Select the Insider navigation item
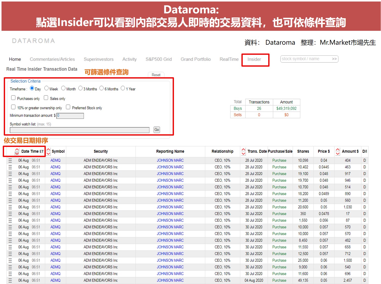The width and height of the screenshot is (381, 284). 254,59
